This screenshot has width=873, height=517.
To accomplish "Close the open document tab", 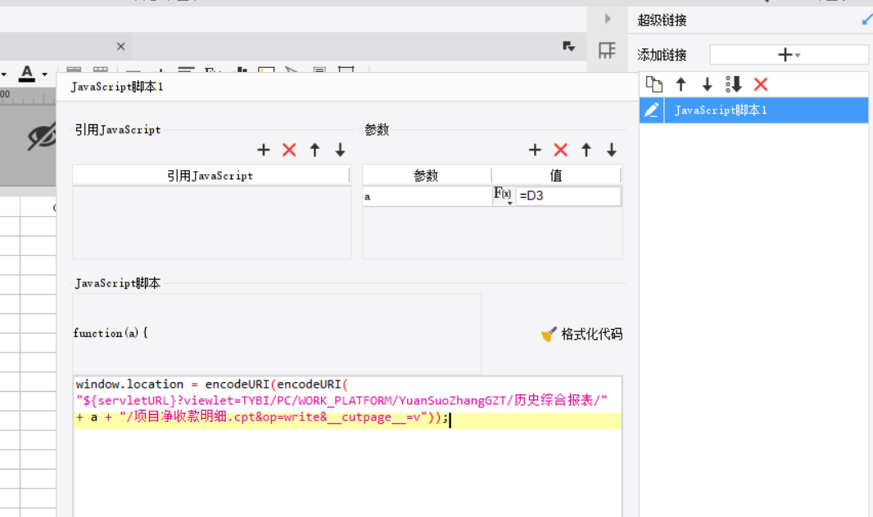I will [121, 47].
